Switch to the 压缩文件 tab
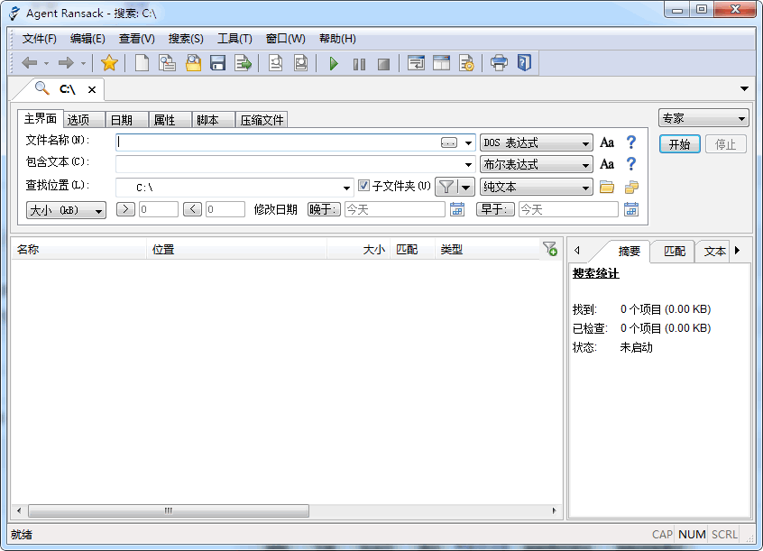763x551 pixels. tap(262, 120)
